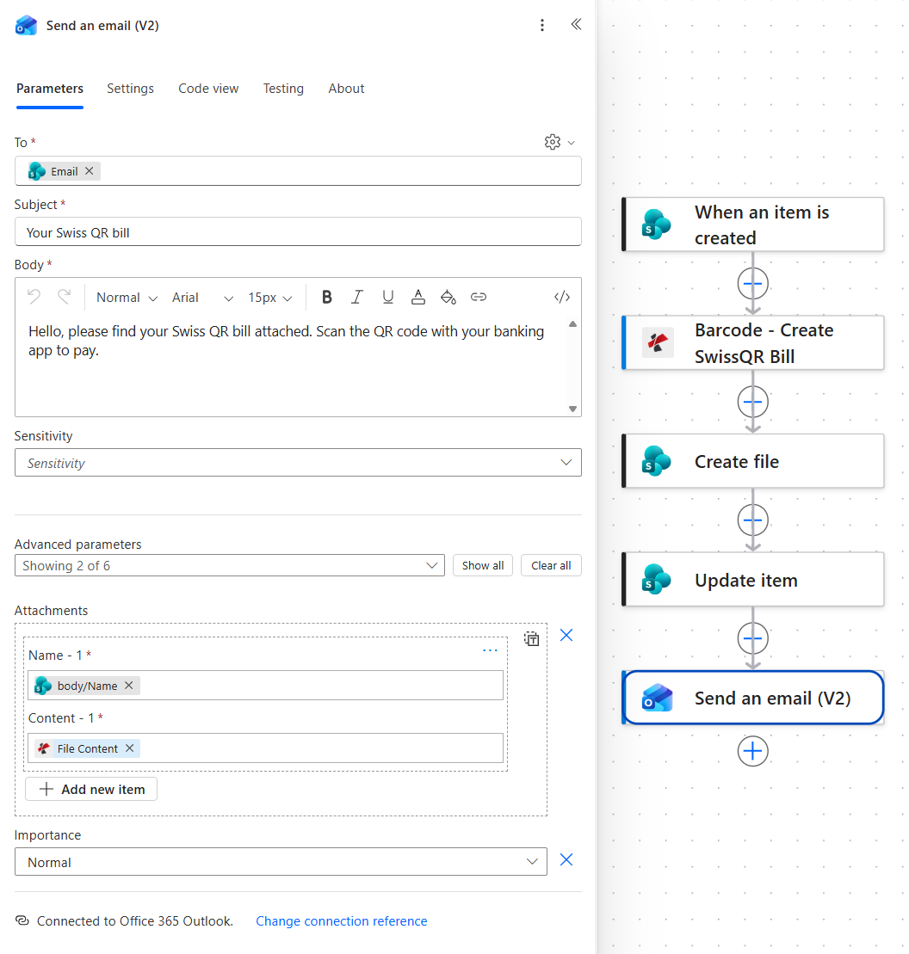
Task: Click the SharePoint icon on Create file card
Action: (656, 461)
